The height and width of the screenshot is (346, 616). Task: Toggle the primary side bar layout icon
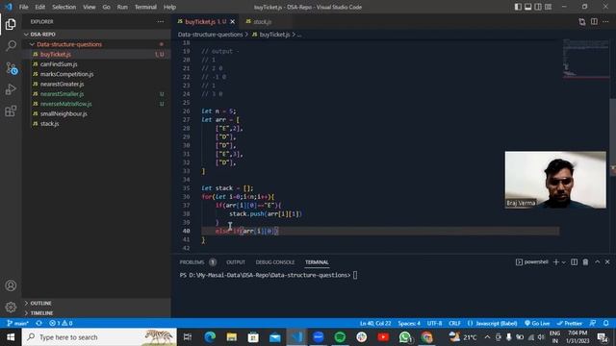[x=518, y=7]
